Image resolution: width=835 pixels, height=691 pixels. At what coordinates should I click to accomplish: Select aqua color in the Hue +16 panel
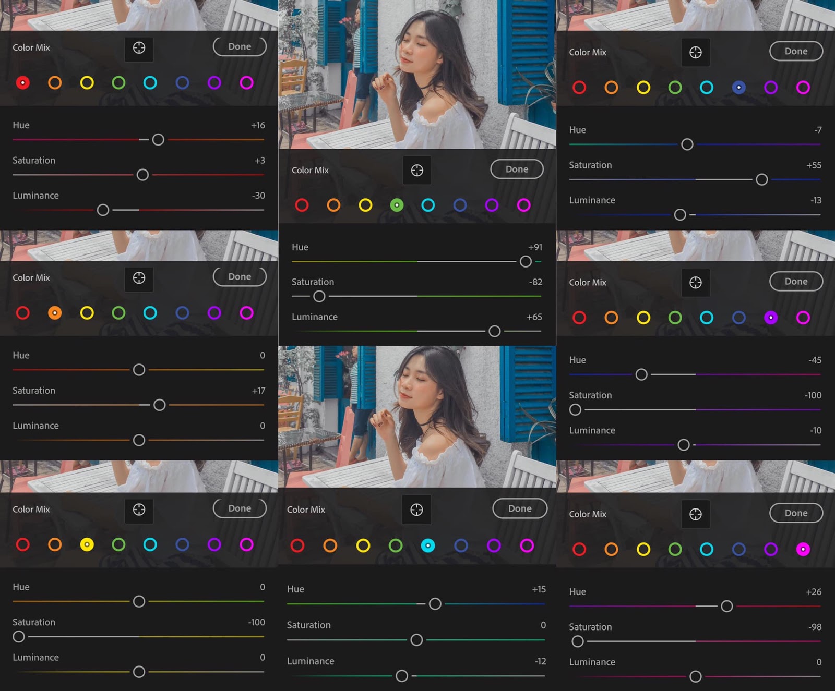pos(150,82)
